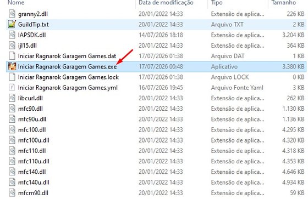
Task: Sort by the Tipo column header
Action: point(217,3)
